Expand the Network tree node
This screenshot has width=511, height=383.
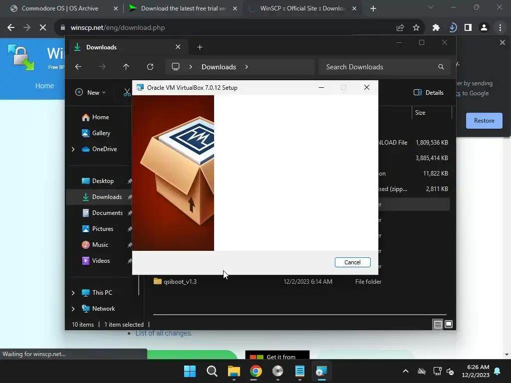click(73, 309)
